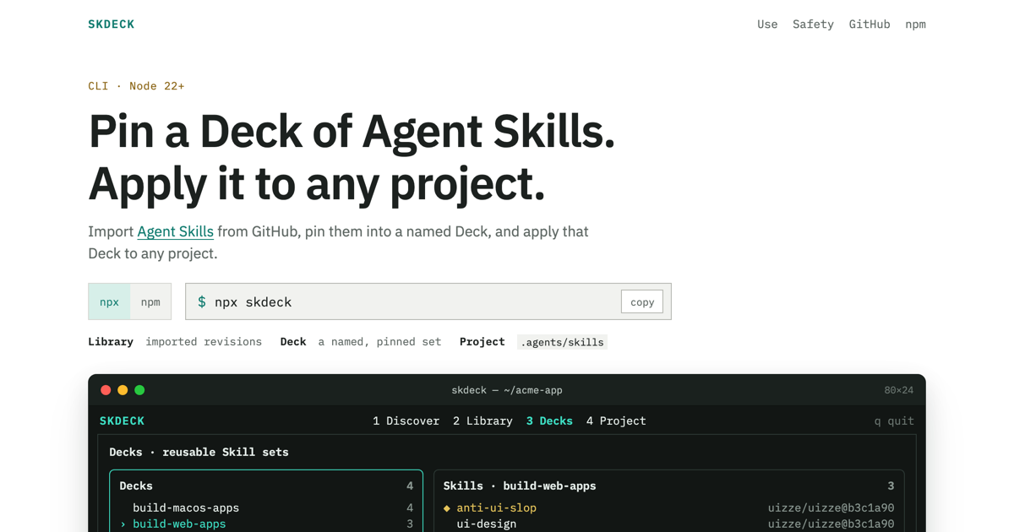Click the yellow minimize dot on terminal
The height and width of the screenshot is (532, 1014).
click(x=123, y=390)
